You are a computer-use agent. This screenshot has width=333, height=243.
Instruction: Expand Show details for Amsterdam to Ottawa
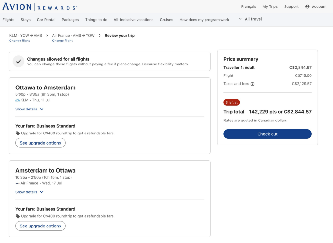point(29,192)
